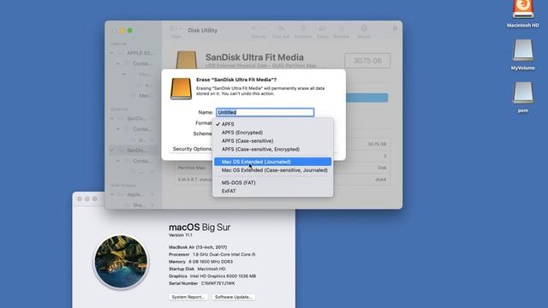Open the Macintosh HD desktop icon
Viewport: 548px width, 308px height.
[x=523, y=14]
